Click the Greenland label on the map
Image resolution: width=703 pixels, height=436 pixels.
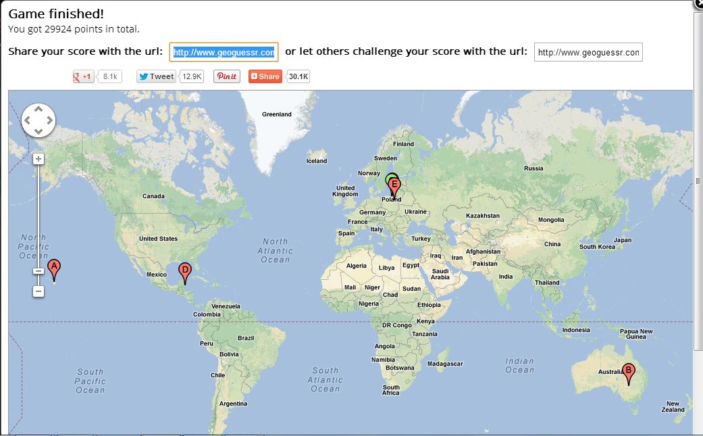click(x=277, y=114)
